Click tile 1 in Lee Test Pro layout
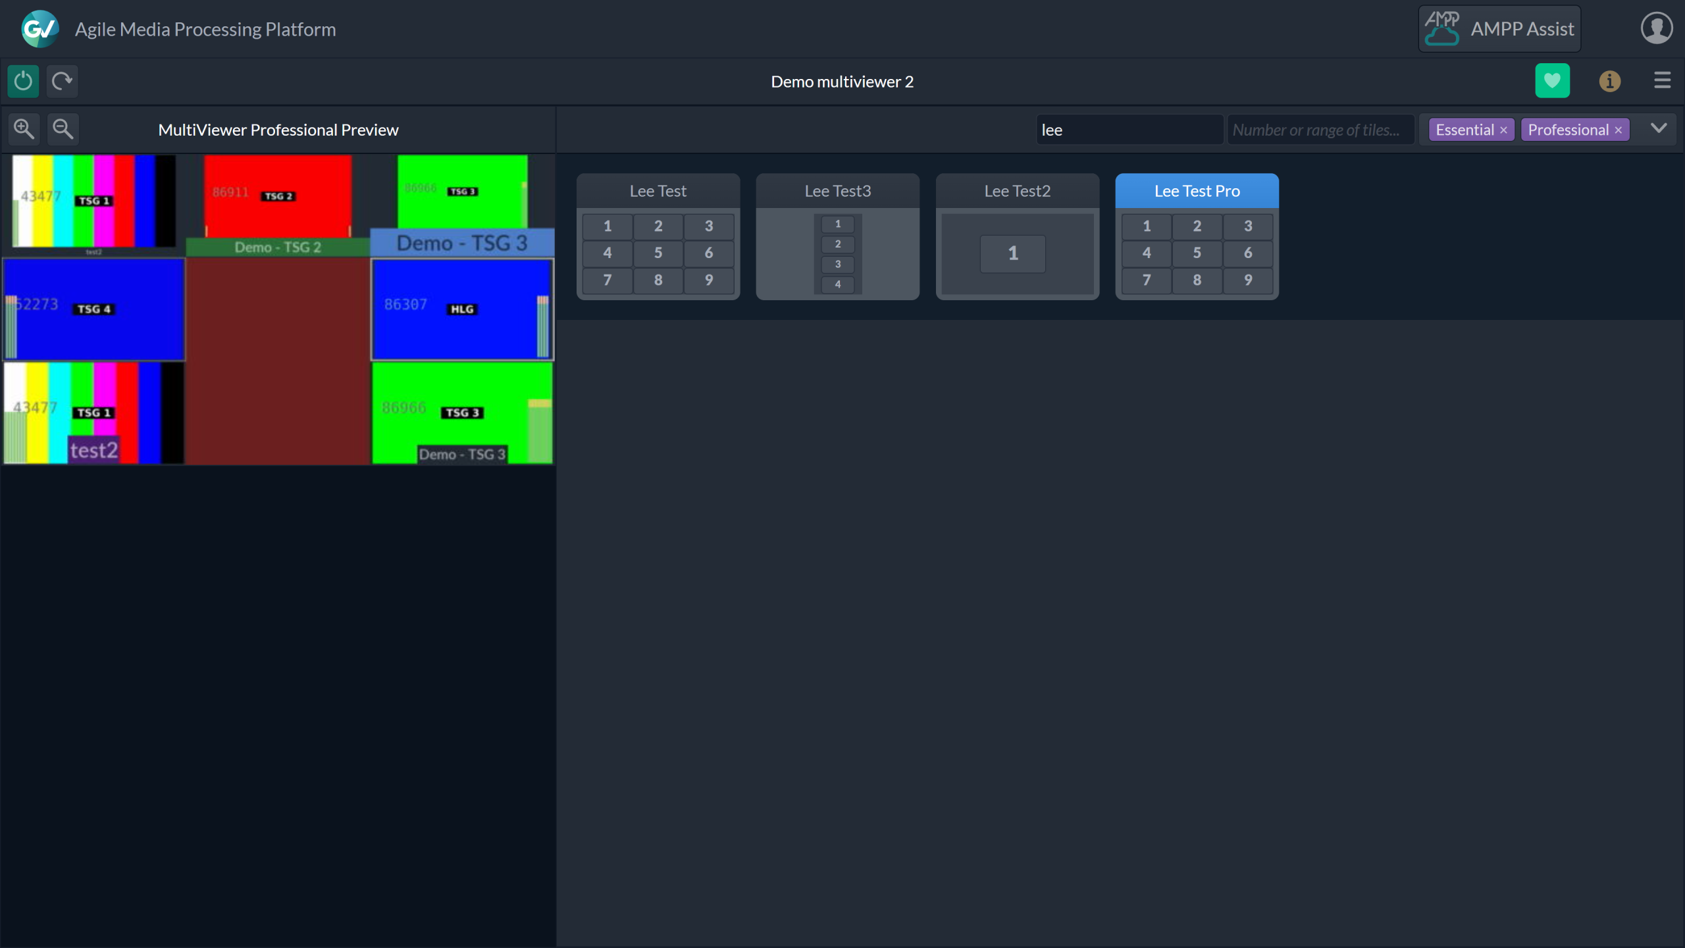The width and height of the screenshot is (1685, 948). (1147, 226)
